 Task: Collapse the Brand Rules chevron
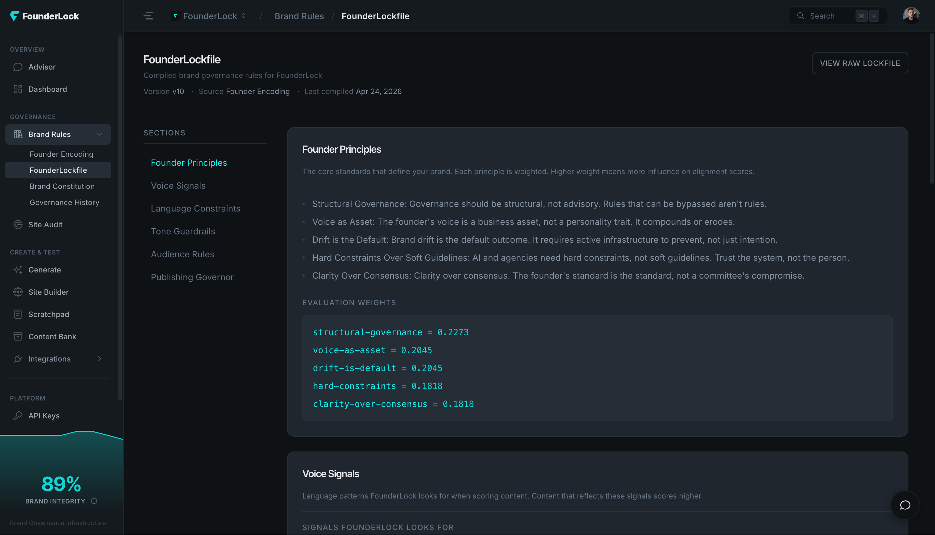99,135
